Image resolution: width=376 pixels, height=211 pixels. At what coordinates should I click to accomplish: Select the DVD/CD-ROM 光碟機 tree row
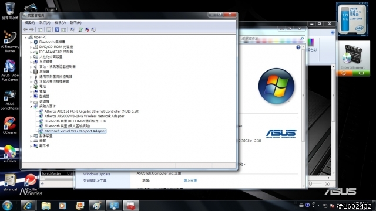(56, 47)
